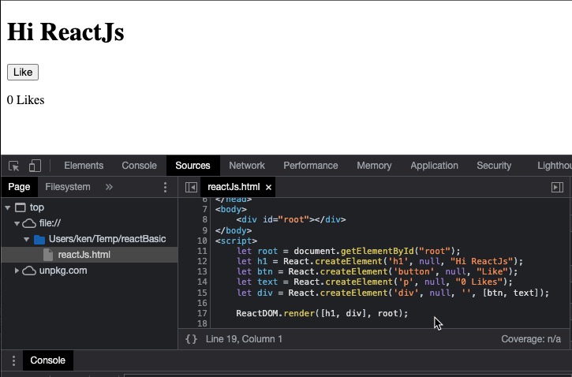Image resolution: width=572 pixels, height=377 pixels.
Task: Show debugger with the right sidebar icon
Action: point(557,187)
